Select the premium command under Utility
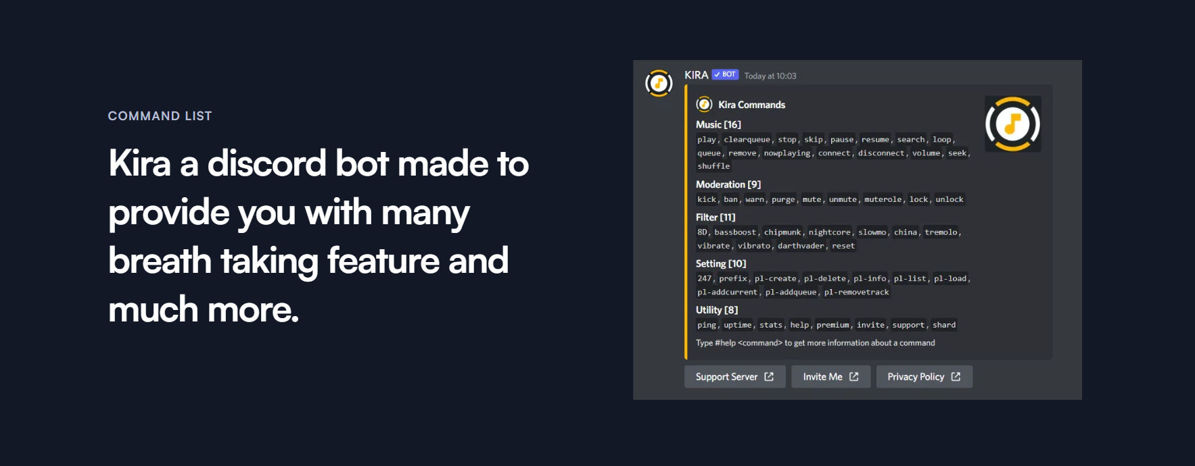 pyautogui.click(x=833, y=324)
